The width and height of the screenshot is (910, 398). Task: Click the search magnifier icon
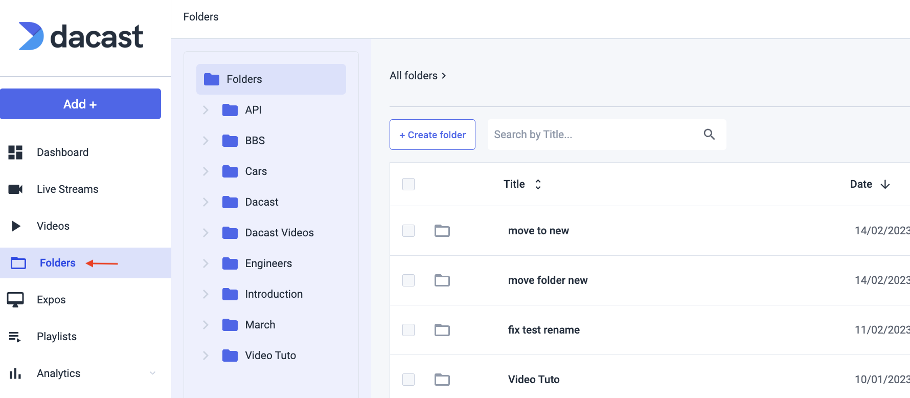pos(709,134)
